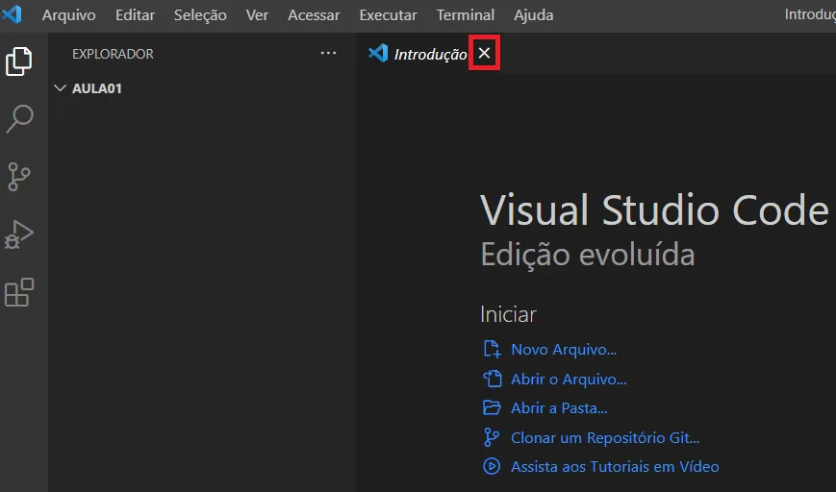
Task: Click the new file icon beside Novo Arquivo
Action: click(x=492, y=349)
